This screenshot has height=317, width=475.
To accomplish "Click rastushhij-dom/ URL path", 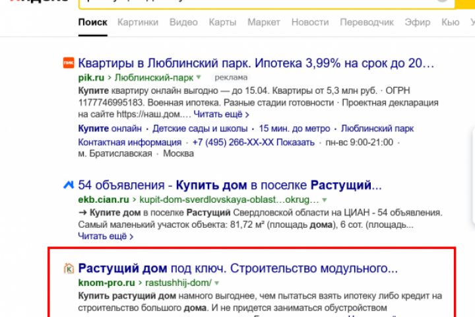I will coord(178,283).
